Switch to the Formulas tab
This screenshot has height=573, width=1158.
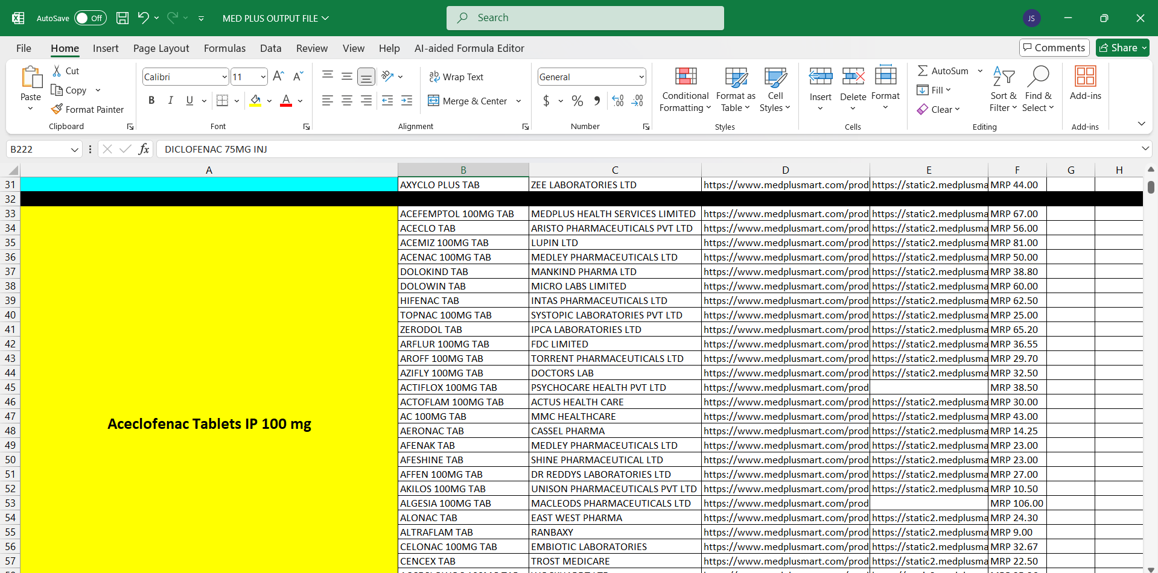click(224, 48)
